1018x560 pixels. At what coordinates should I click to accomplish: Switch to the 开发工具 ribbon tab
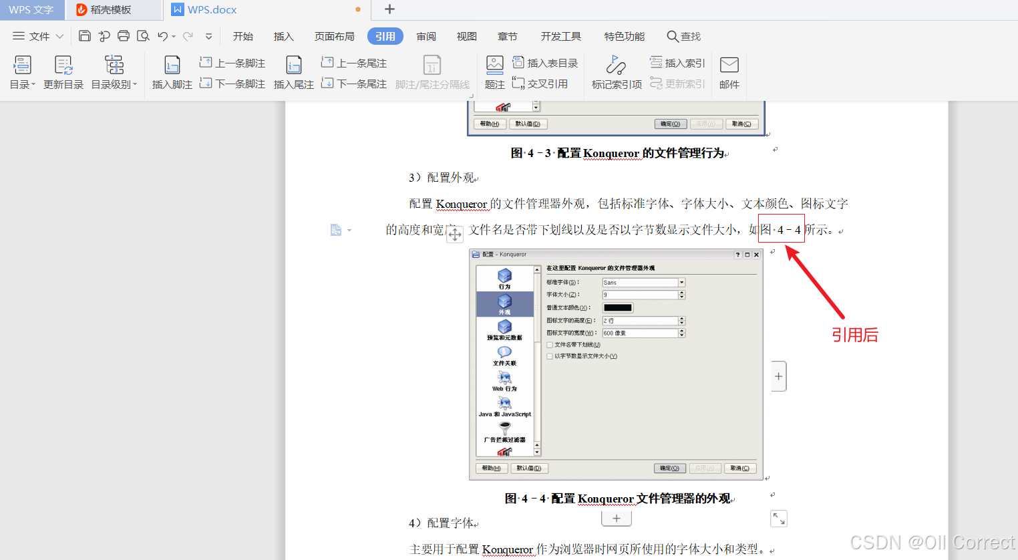click(x=561, y=36)
